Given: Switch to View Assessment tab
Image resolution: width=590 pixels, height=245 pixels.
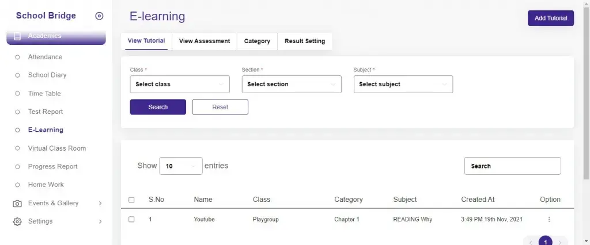Looking at the screenshot, I should [x=205, y=41].
